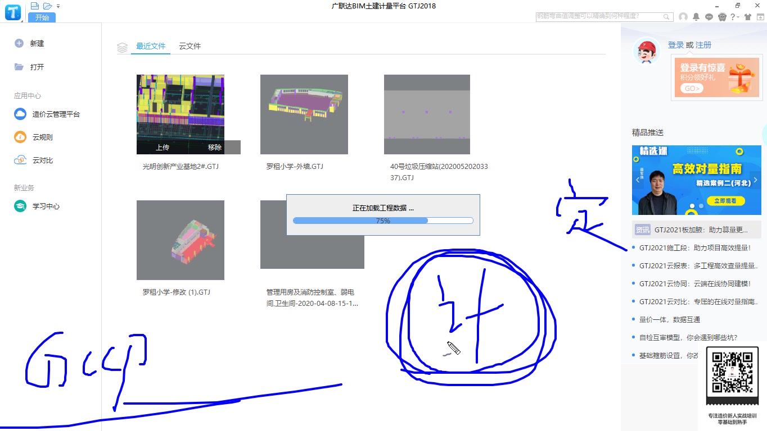
Task: Click the 上传 button on 光明创新产业基地2# thumbnail
Action: tap(162, 147)
